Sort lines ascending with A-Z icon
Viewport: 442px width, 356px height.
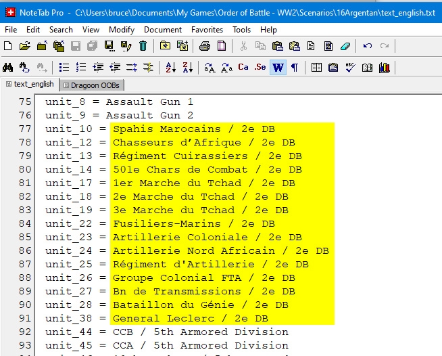coord(170,67)
